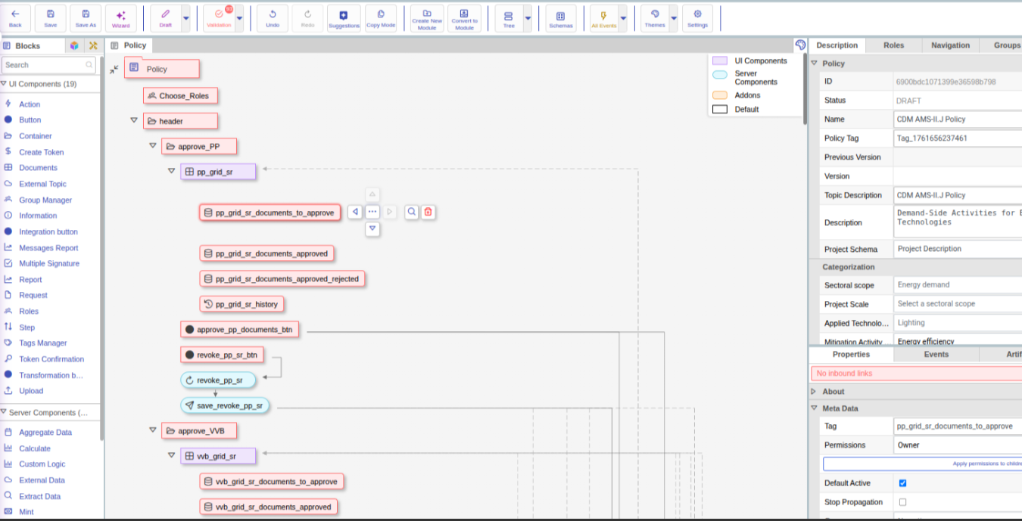The height and width of the screenshot is (521, 1022).
Task: Collapse the approve_PP tree node
Action: (x=152, y=146)
